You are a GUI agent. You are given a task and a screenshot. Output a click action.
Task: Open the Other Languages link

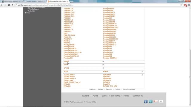coord(129,89)
